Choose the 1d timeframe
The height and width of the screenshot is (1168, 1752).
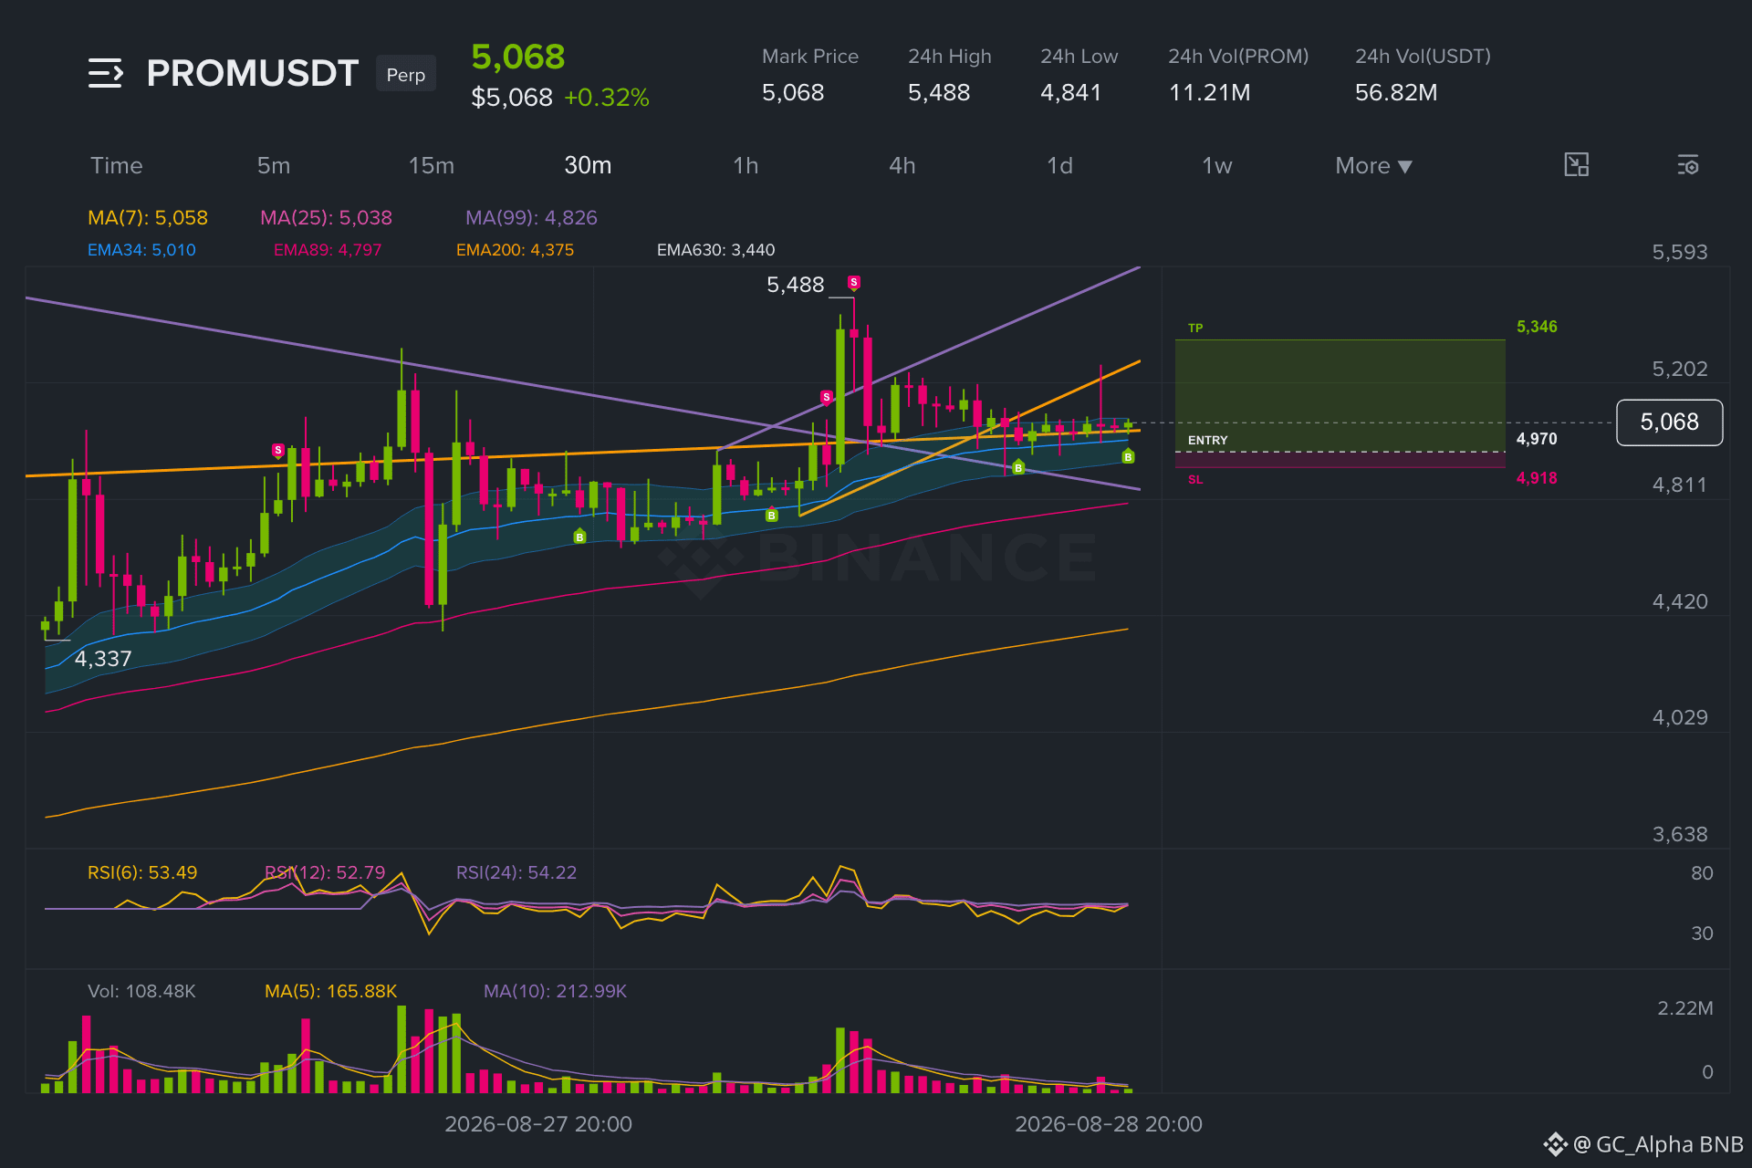pyautogui.click(x=1059, y=165)
